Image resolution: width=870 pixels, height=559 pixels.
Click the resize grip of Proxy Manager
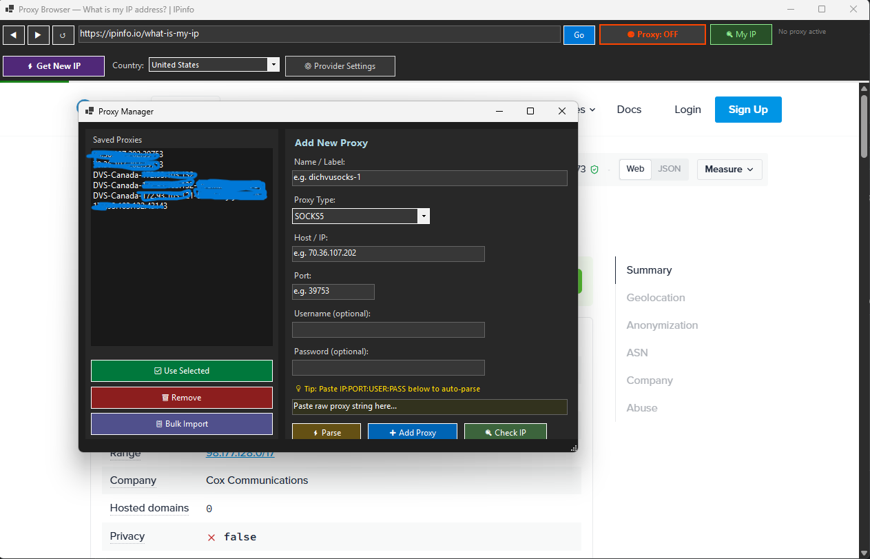coord(574,448)
